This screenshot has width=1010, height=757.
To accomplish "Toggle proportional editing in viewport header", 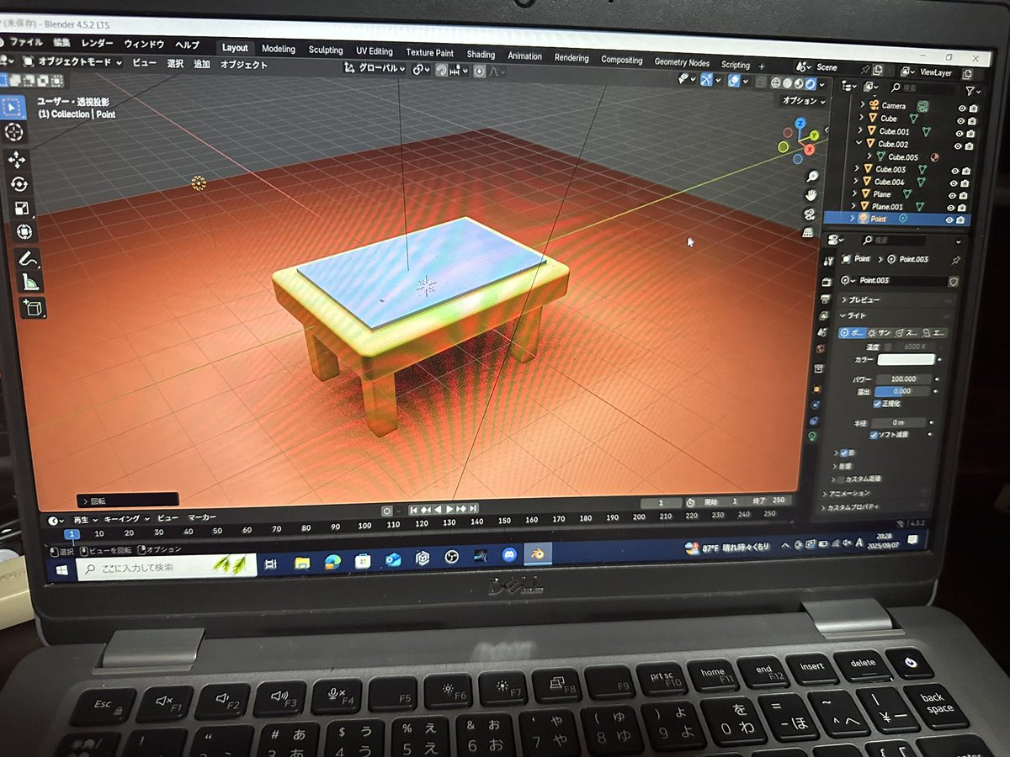I will [479, 71].
